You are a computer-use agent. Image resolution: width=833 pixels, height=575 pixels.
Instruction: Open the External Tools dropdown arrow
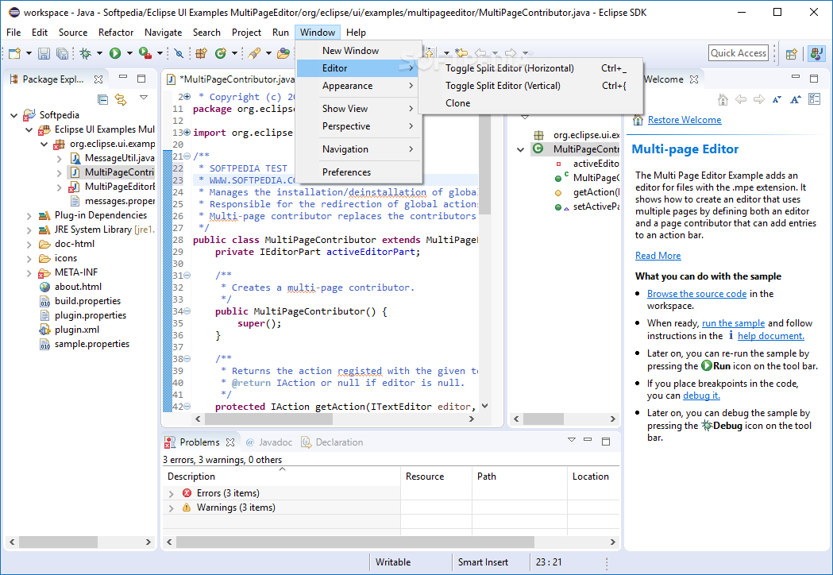(160, 53)
